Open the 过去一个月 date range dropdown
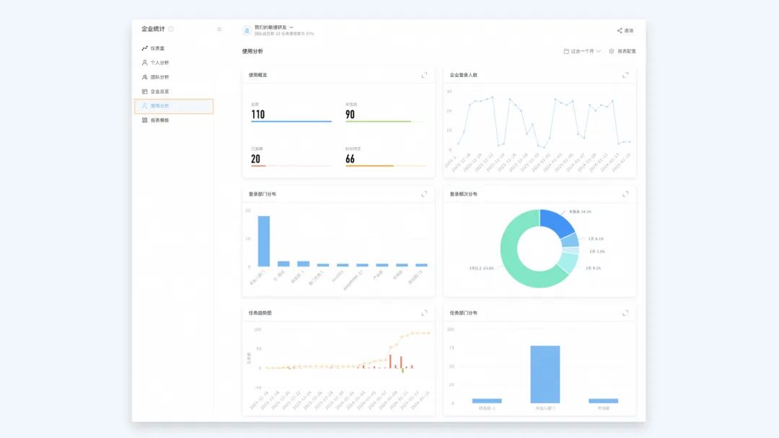 [x=582, y=51]
